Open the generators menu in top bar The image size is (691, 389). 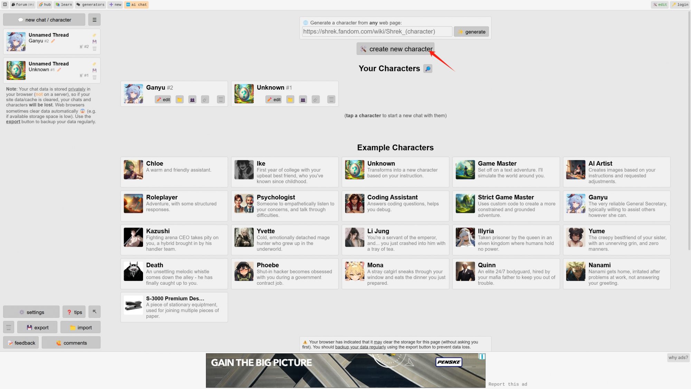click(x=91, y=4)
